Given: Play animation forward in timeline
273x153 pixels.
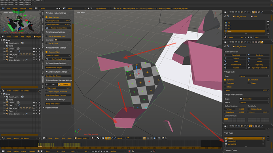Looking at the screenshot, I should point(102,151).
